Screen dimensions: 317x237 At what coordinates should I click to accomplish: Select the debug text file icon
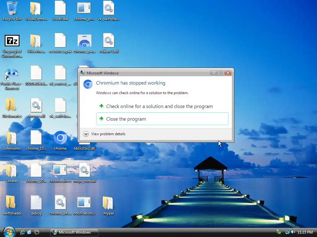pyautogui.click(x=36, y=205)
